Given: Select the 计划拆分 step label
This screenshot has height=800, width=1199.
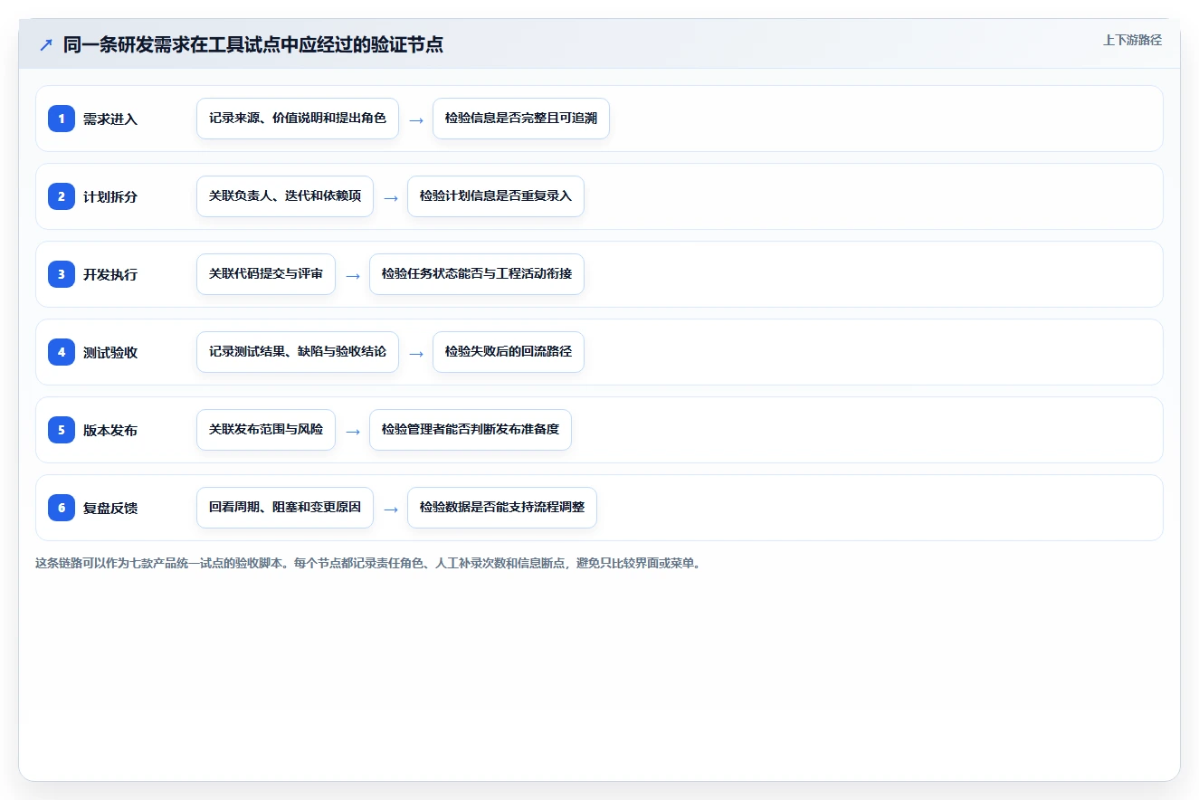Looking at the screenshot, I should pos(110,197).
